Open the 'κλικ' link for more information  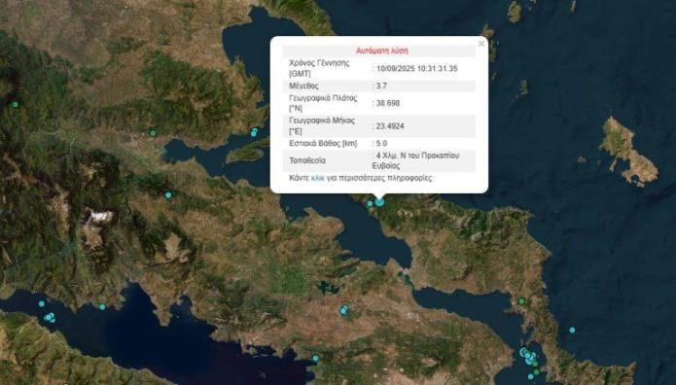click(x=317, y=178)
